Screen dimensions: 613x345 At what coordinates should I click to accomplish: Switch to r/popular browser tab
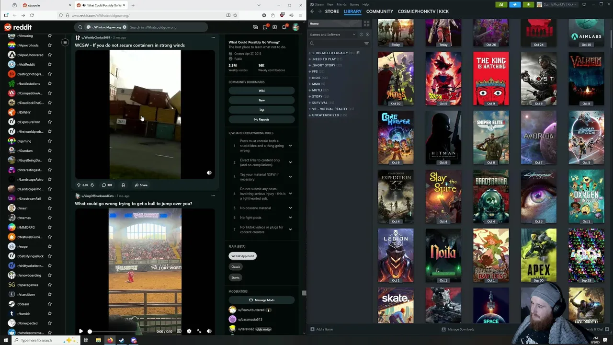45,5
